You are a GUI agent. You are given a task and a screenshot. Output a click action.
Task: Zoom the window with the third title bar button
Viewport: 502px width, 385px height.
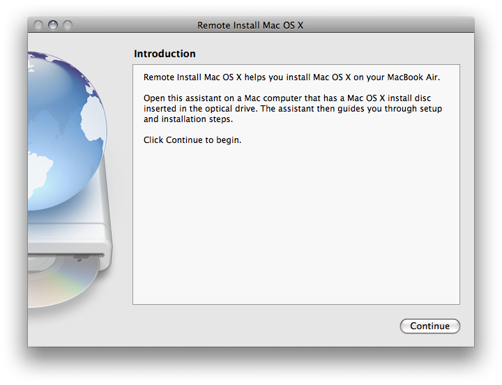(x=68, y=25)
